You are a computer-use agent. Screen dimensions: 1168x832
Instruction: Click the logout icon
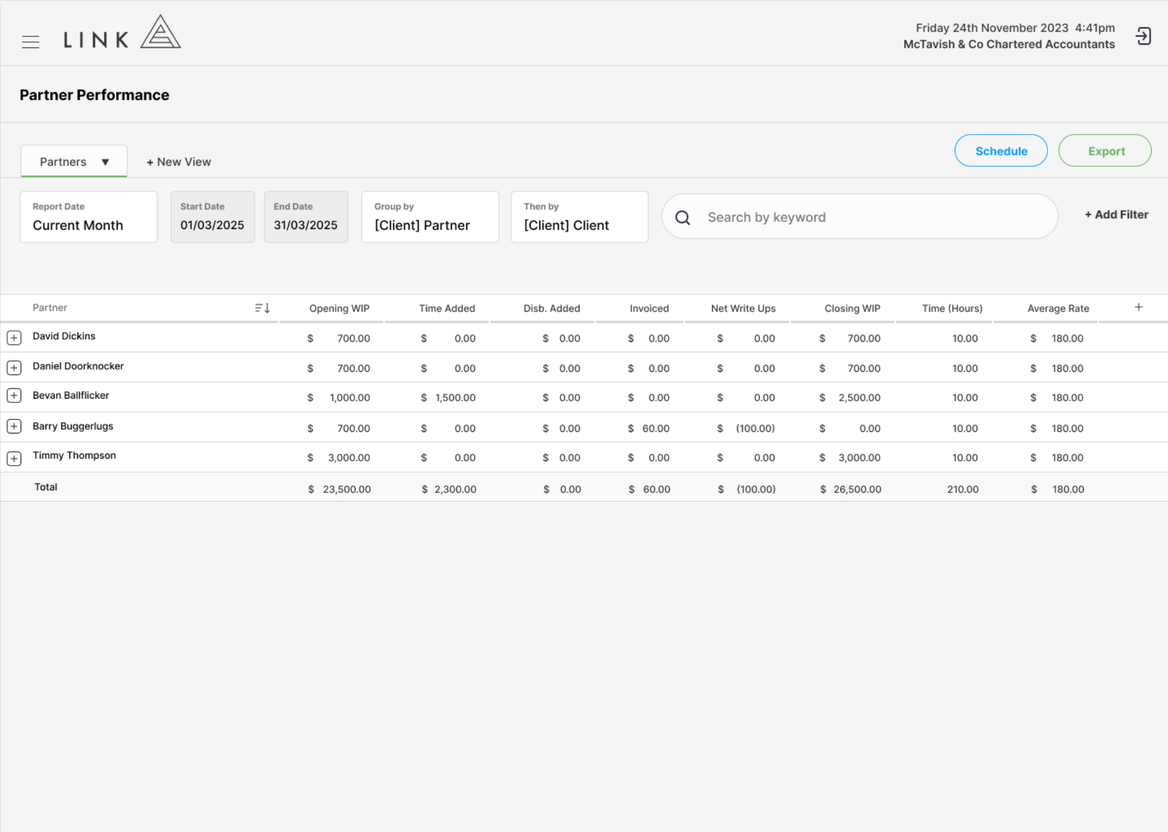tap(1143, 37)
